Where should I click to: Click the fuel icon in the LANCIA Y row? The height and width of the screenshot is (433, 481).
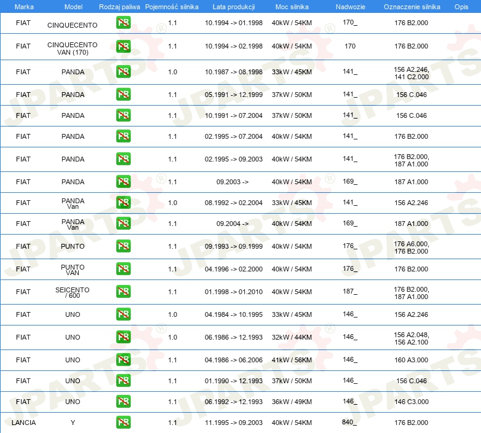tap(123, 423)
